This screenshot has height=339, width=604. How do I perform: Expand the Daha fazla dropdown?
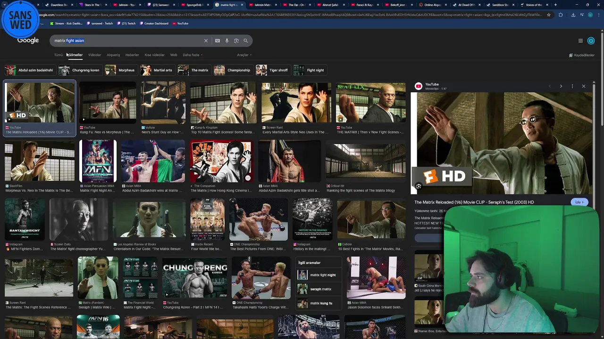coord(193,55)
